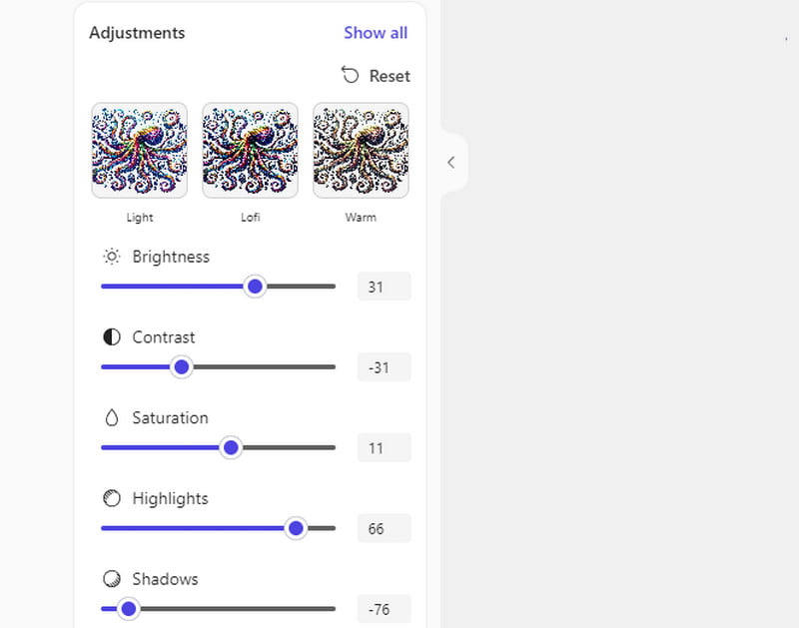Click the Highlights slider handle
Screen dimensions: 799x628
pyautogui.click(x=295, y=528)
